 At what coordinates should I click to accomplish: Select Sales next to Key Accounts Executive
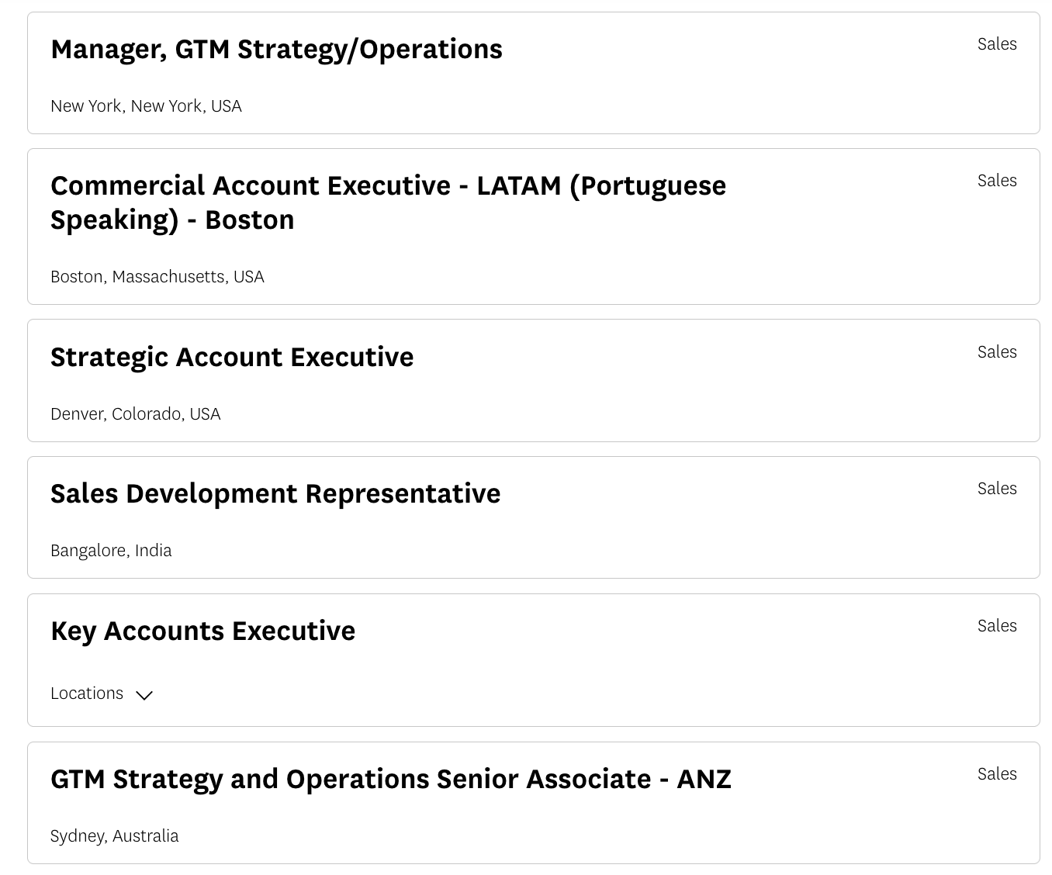point(997,625)
